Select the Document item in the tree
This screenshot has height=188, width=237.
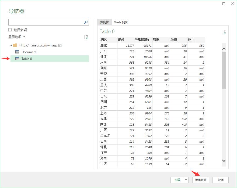29,52
